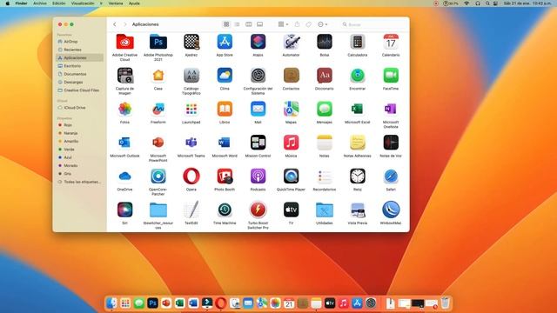Select the Automator app icon

click(x=291, y=42)
